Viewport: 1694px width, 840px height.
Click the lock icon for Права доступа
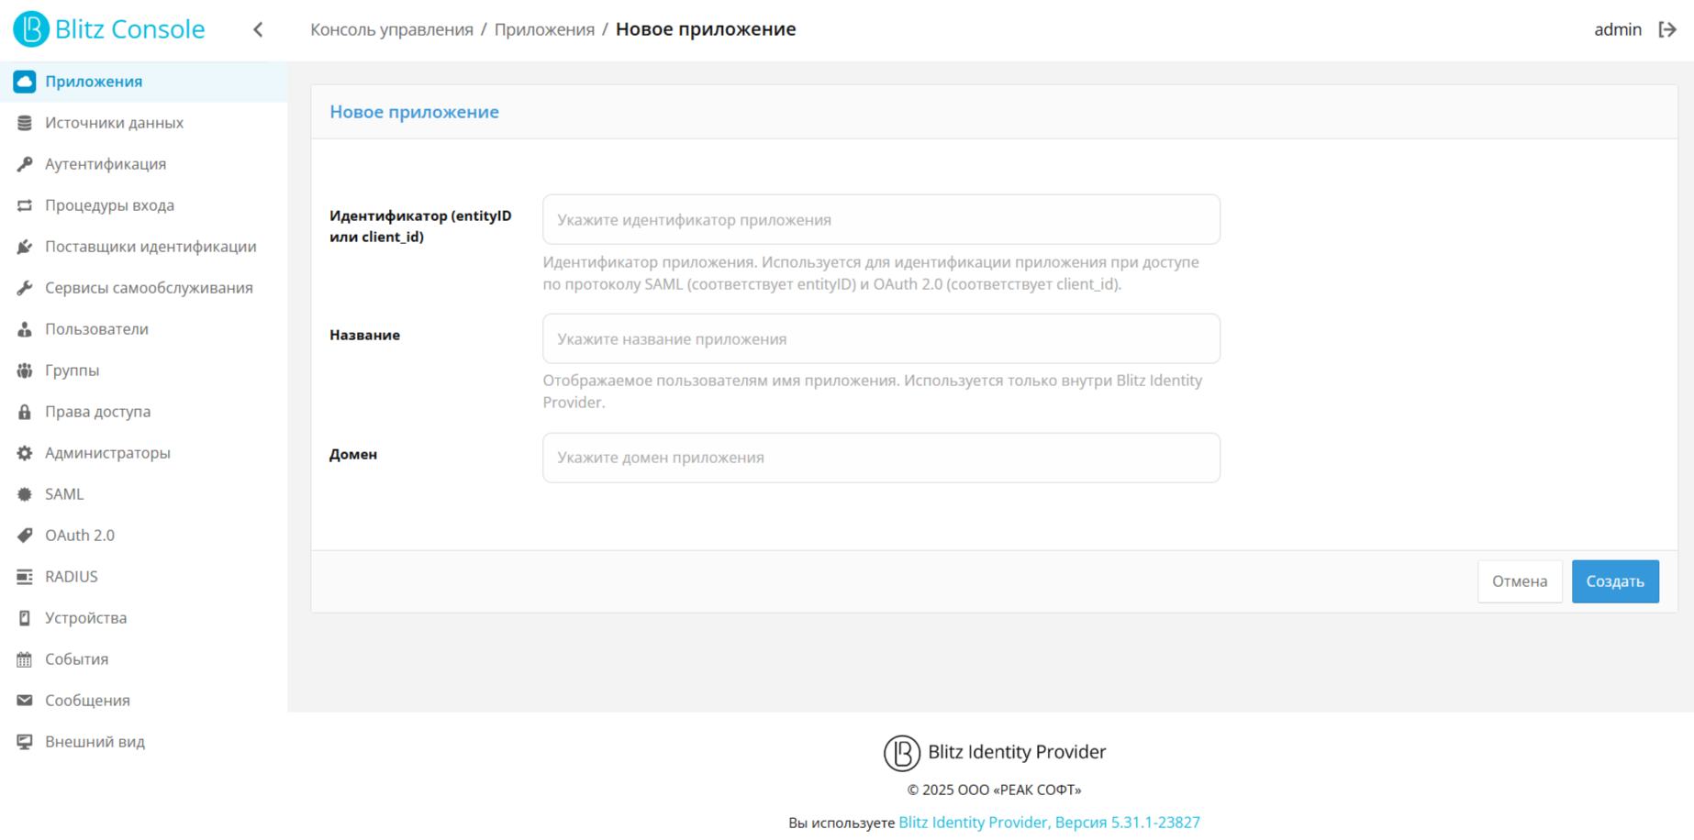(x=25, y=412)
